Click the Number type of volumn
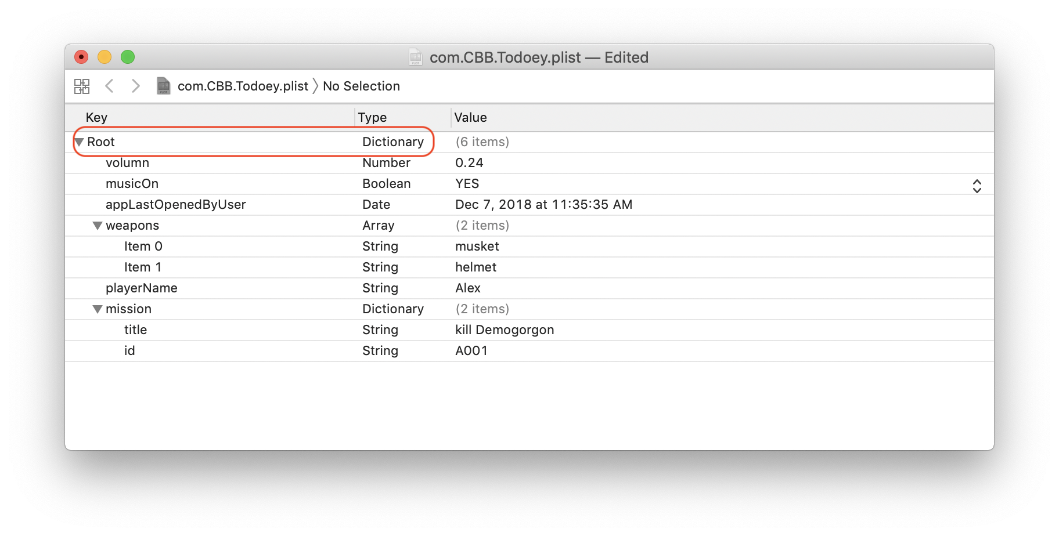This screenshot has height=536, width=1059. [386, 162]
